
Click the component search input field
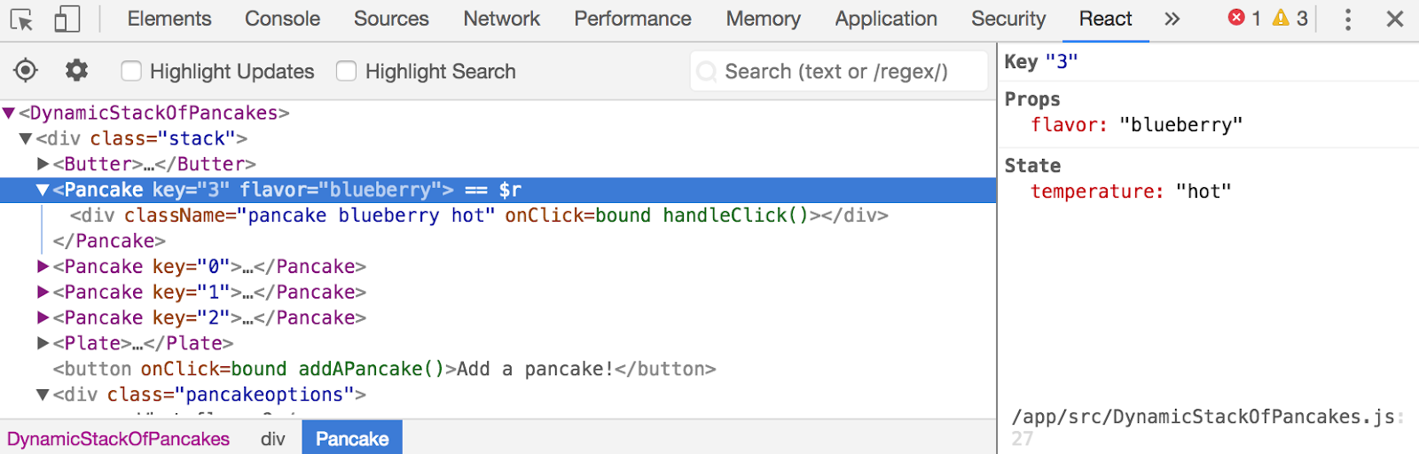(x=838, y=71)
